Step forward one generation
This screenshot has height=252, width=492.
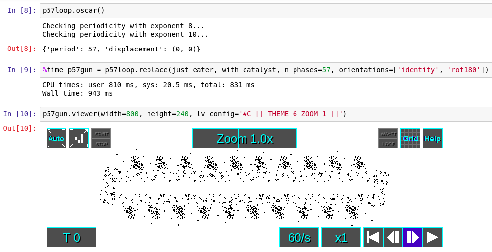[413, 237]
